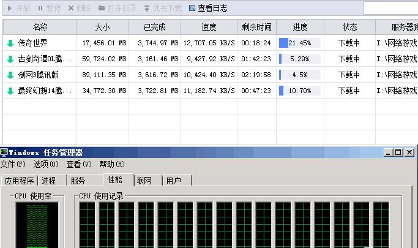Viewport: 418px width, 248px height.
Task: Switch to the 应用程序 tab
Action: (x=19, y=181)
